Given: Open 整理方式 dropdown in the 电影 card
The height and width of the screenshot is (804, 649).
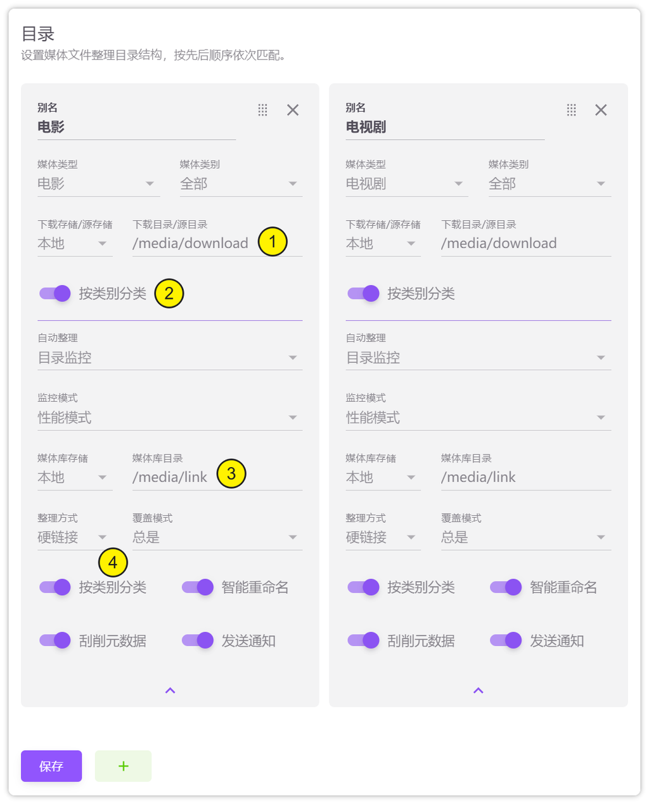Looking at the screenshot, I should coord(72,537).
